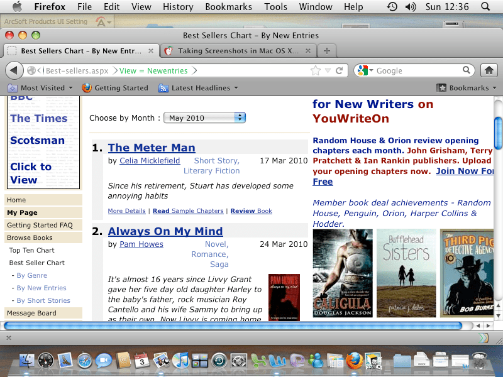Bookmark this page with the star icon
503x377 pixels.
tap(316, 70)
